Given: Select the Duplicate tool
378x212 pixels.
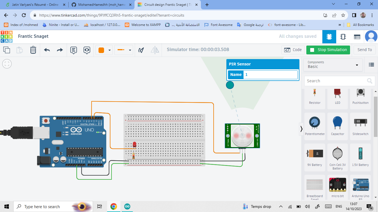Looking at the screenshot, I should 7,50.
